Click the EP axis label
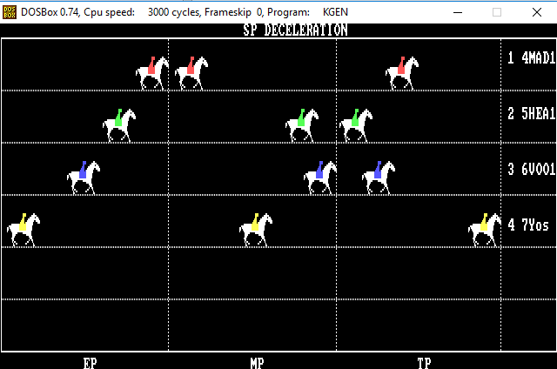The image size is (557, 369). (90, 363)
